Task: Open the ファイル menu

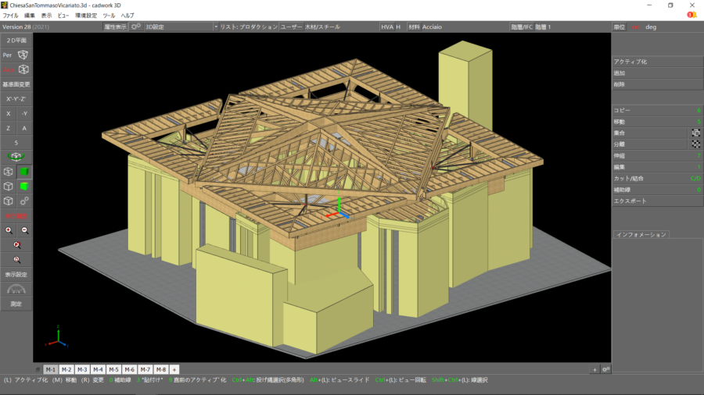Action: pyautogui.click(x=11, y=16)
